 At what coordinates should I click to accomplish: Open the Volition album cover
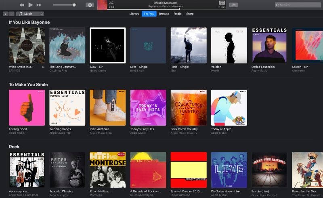229,45
